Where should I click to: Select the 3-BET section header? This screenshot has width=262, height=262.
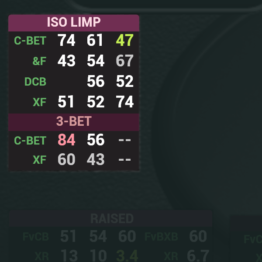pyautogui.click(x=74, y=122)
